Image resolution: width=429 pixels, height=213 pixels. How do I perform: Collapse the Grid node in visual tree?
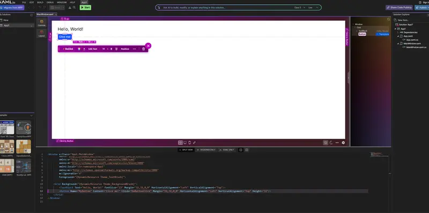point(355,28)
